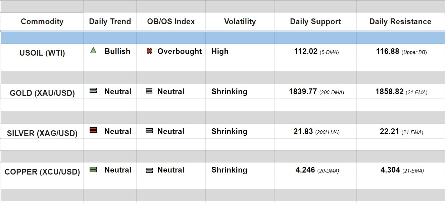
Task: Click the red X overbought icon
Action: (149, 51)
